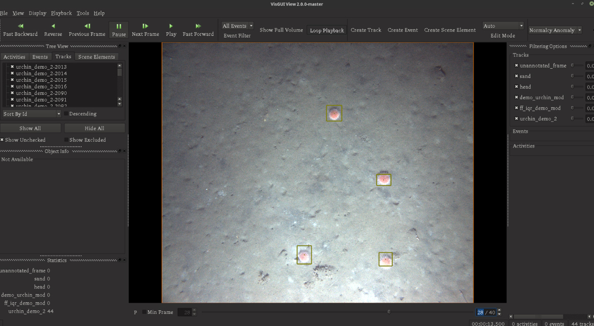Click the frame timeline slider handle
The width and height of the screenshot is (594, 326).
pyautogui.click(x=389, y=312)
